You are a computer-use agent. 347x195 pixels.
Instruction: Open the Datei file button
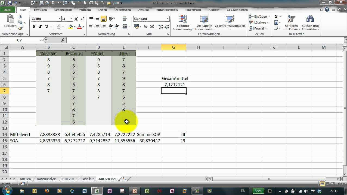coord(8,10)
